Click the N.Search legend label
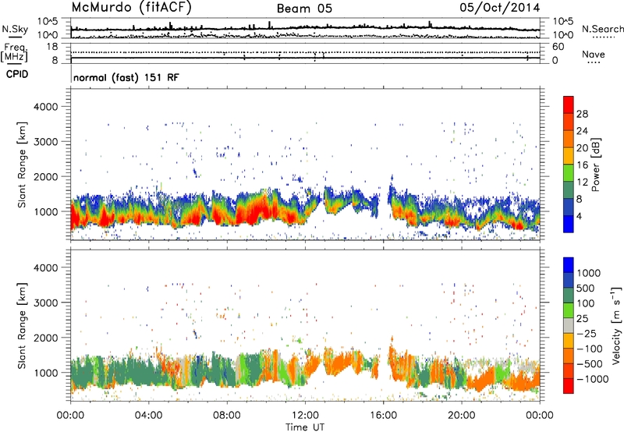Screen dimensions: 624x432 (602, 29)
